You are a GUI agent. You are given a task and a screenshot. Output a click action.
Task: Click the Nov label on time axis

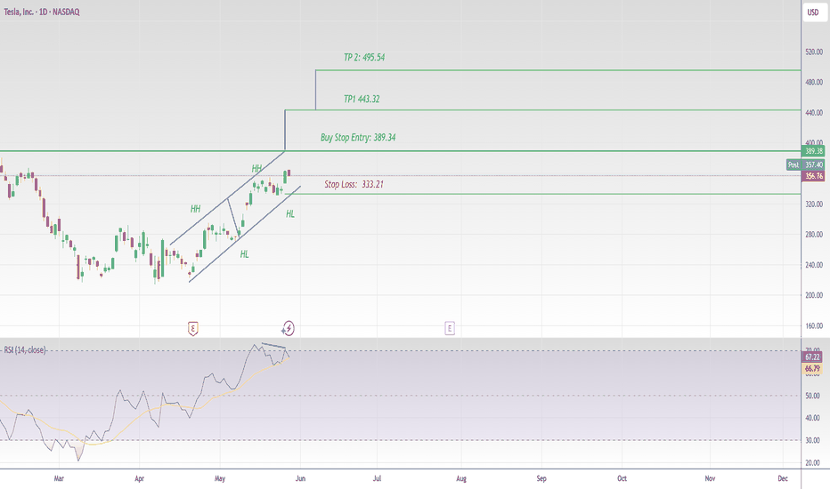click(x=710, y=478)
